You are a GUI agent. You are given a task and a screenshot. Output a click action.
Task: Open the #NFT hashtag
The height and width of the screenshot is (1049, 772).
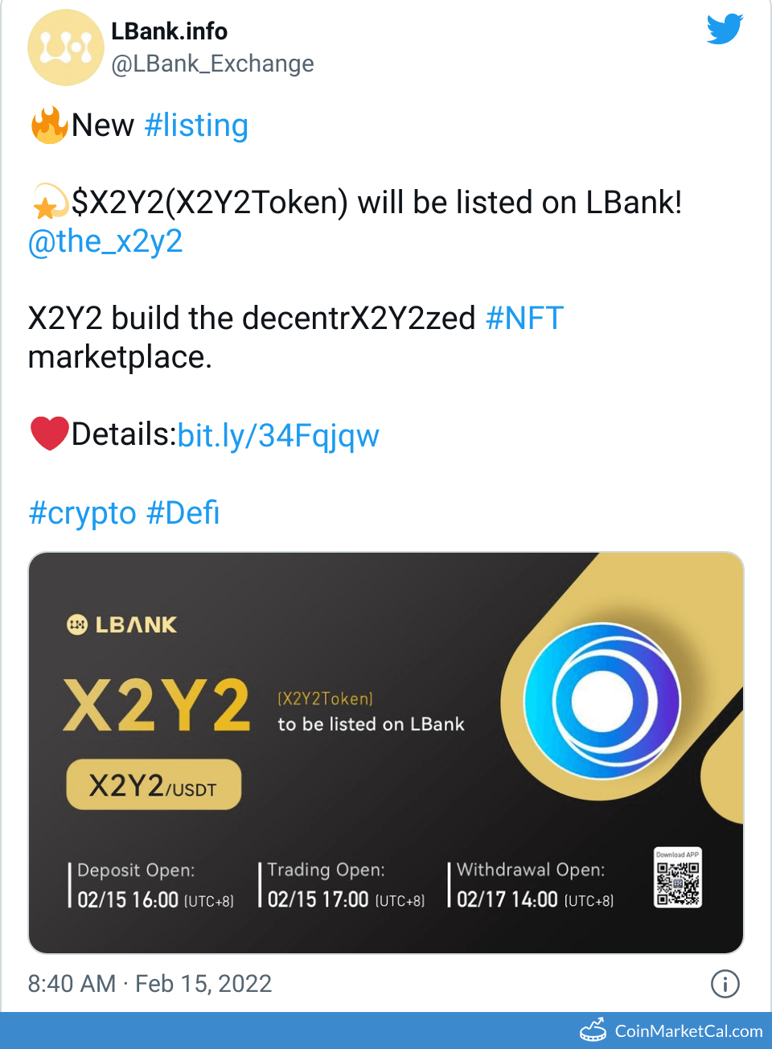click(524, 318)
